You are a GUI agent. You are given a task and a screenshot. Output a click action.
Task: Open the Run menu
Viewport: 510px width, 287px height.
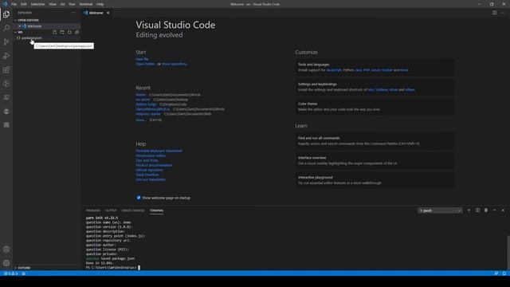73,4
